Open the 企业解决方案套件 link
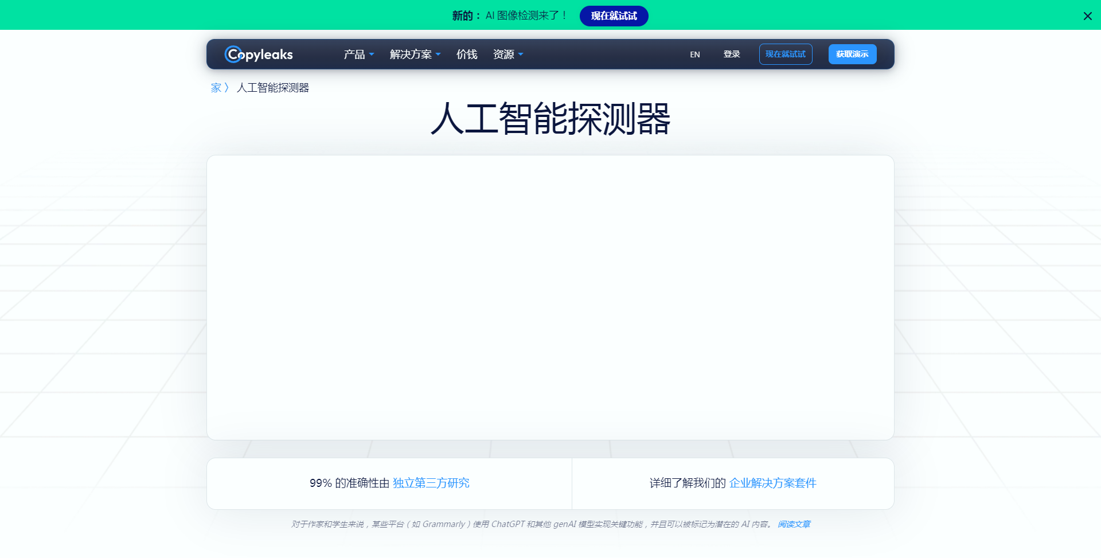1101x558 pixels. 772,483
